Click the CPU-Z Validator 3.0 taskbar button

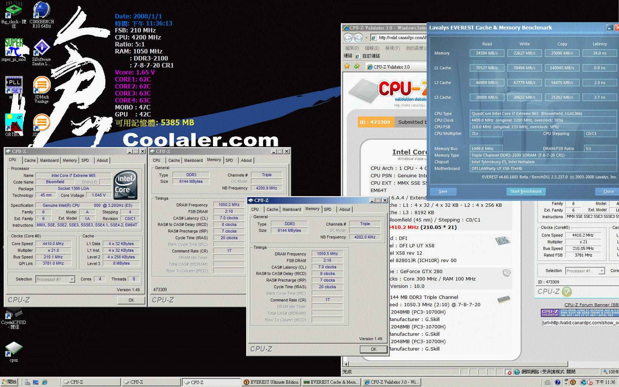pos(391,382)
